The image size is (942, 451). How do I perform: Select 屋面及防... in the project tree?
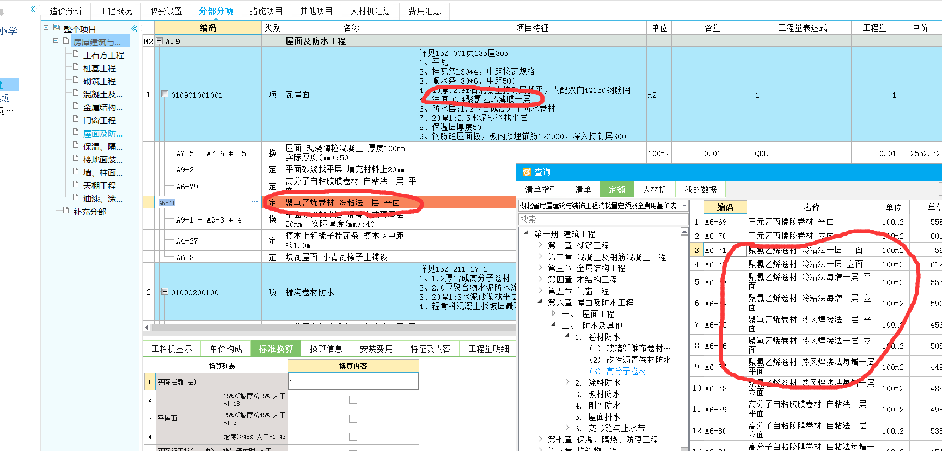(x=102, y=133)
